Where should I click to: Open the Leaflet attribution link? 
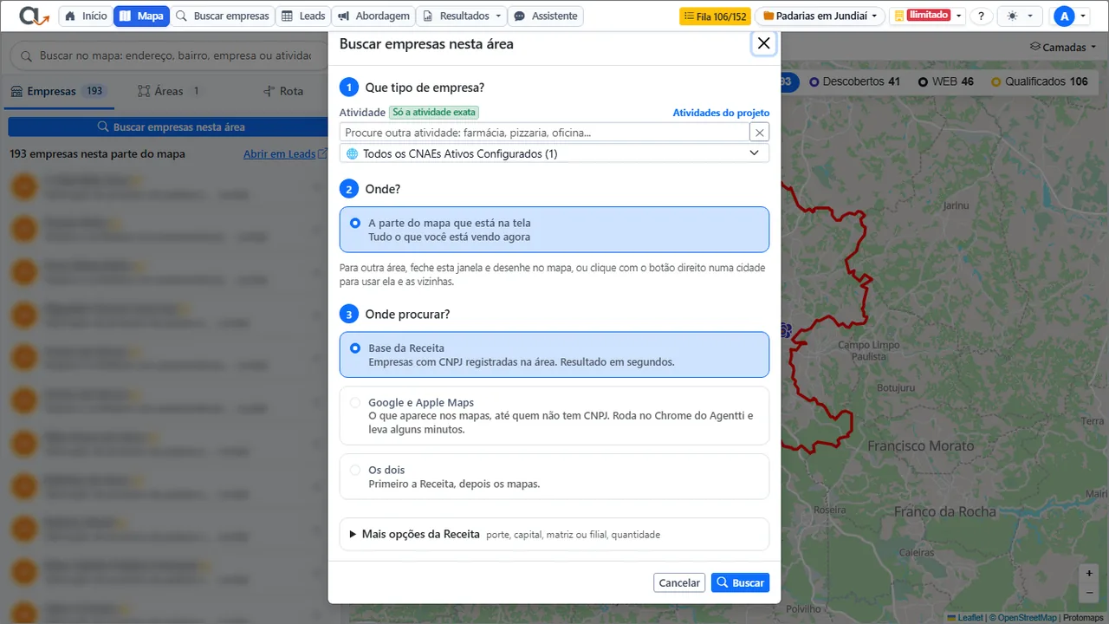pos(965,618)
